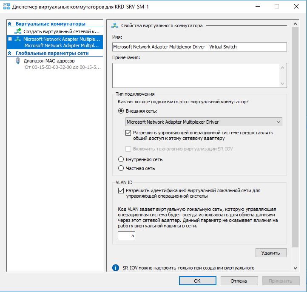The height and width of the screenshot is (292, 307).
Task: Click the blue SR-IOV information icon
Action: point(116,267)
